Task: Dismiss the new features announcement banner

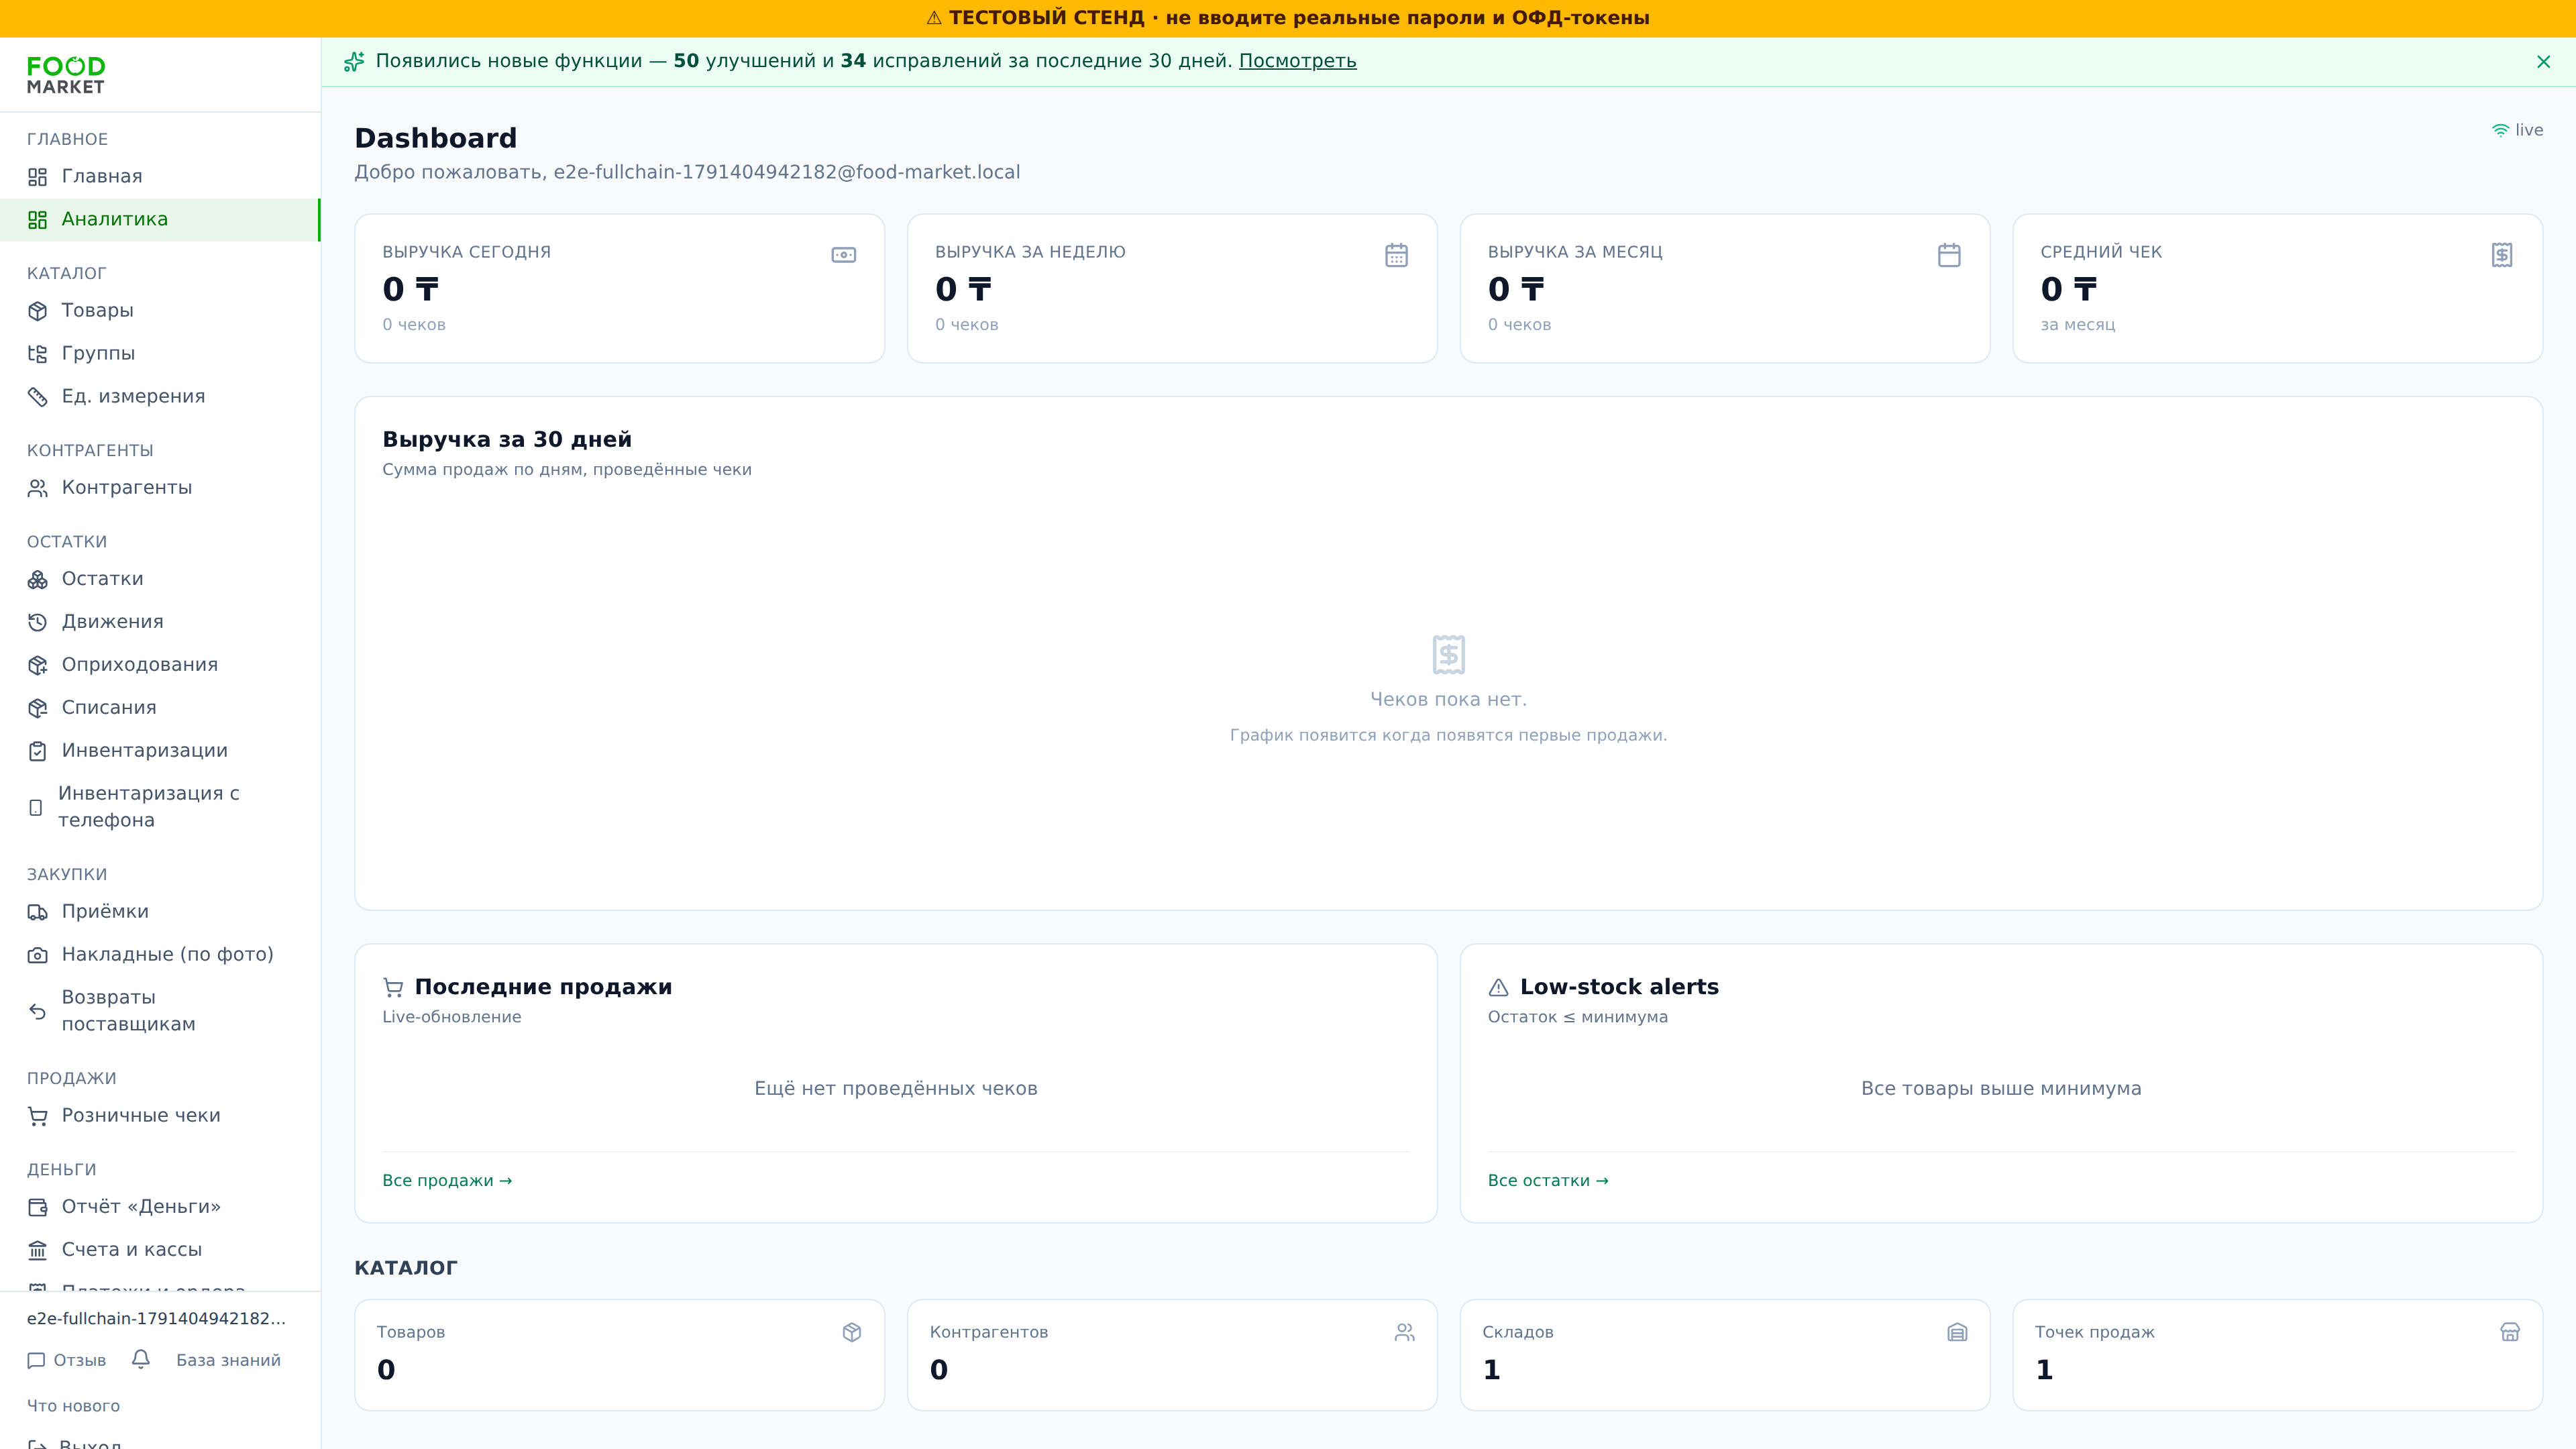Action: click(x=2544, y=62)
